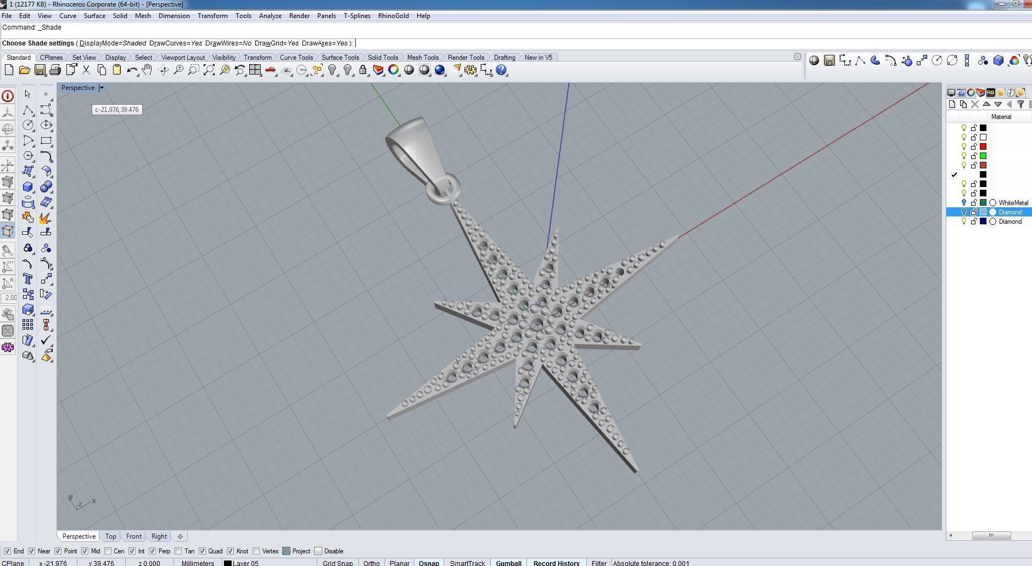Switch to the Right viewport tab
The width and height of the screenshot is (1032, 566).
click(x=159, y=536)
